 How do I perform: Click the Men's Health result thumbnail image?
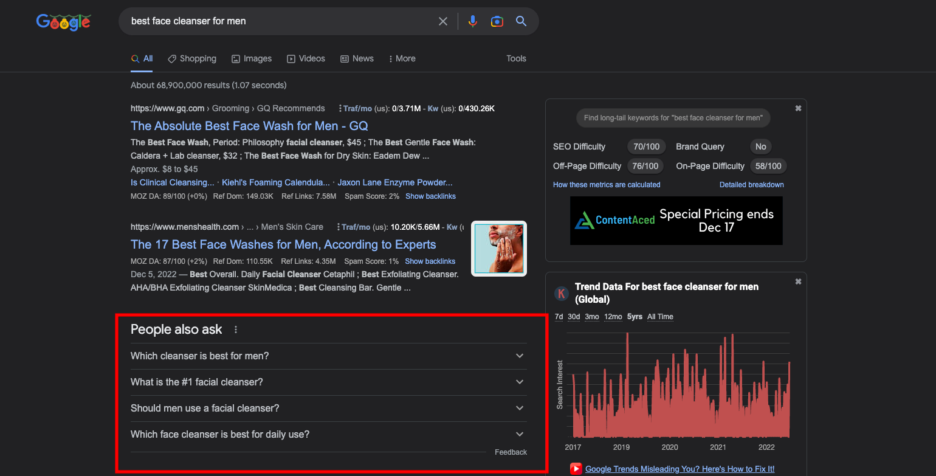pos(499,249)
